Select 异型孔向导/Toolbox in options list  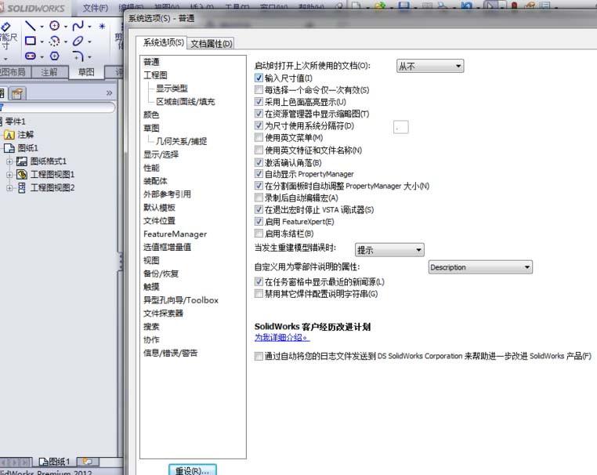(180, 300)
